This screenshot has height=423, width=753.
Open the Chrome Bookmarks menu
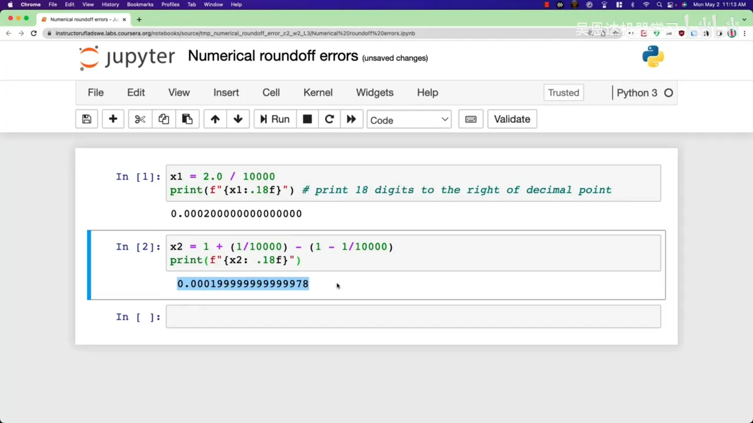(140, 5)
